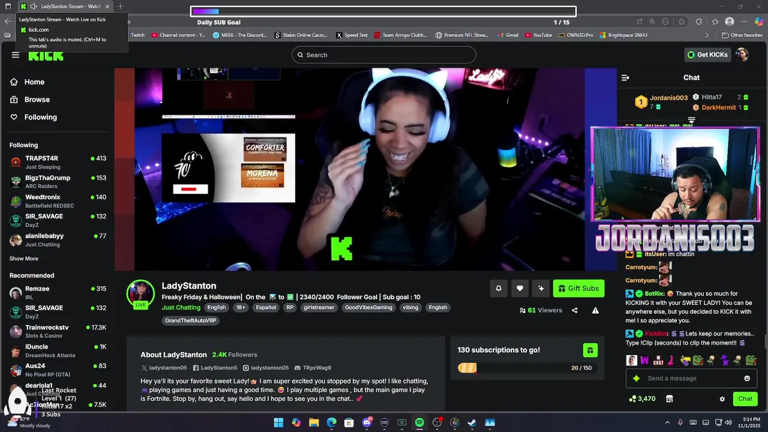Click the Gift Subs button
This screenshot has width=768, height=432.
[x=578, y=289]
